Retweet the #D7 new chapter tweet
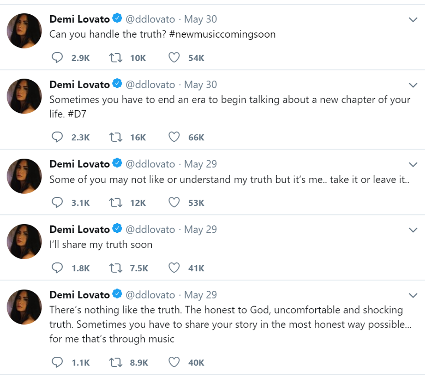Screen dimensions: 425x378 (x=114, y=137)
